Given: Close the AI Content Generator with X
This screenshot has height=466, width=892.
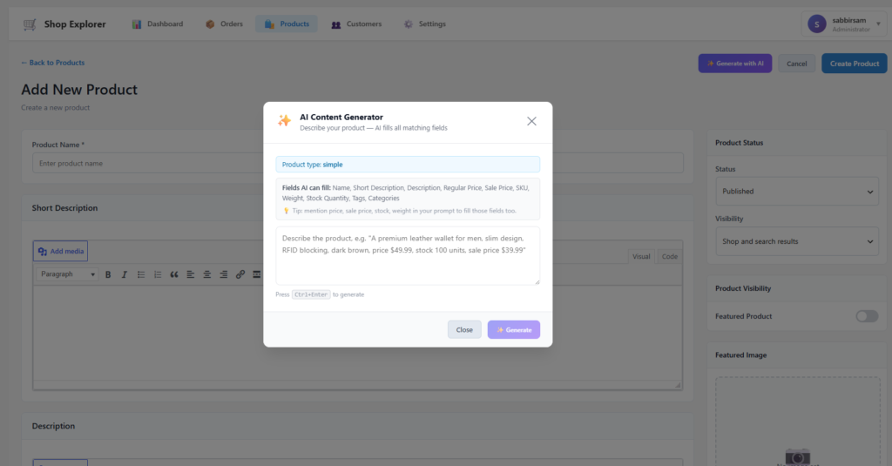Looking at the screenshot, I should tap(531, 121).
